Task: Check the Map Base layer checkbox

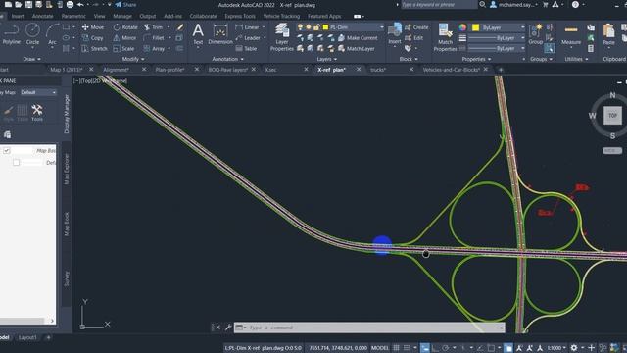Action: (7, 150)
